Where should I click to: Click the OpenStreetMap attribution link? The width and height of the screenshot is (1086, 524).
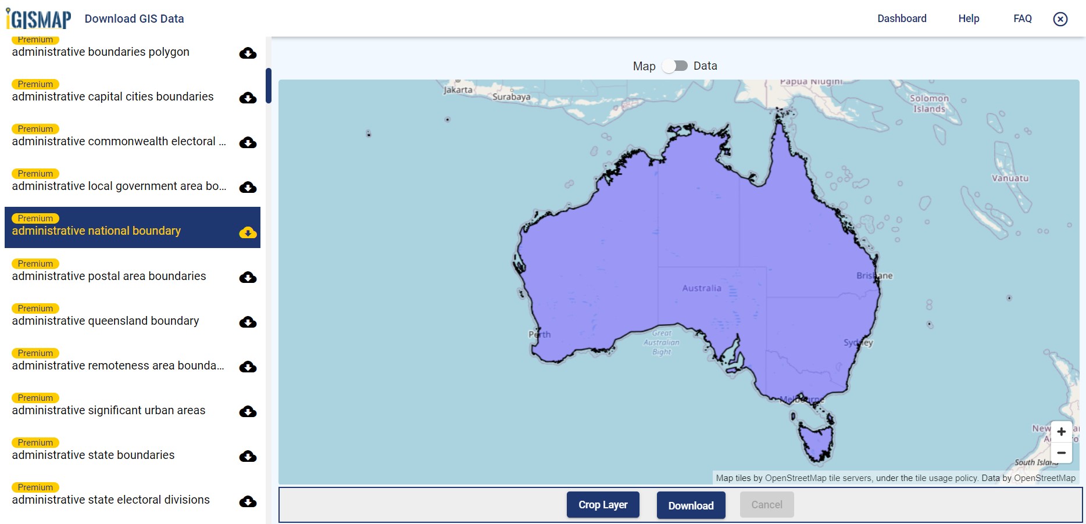(x=796, y=478)
